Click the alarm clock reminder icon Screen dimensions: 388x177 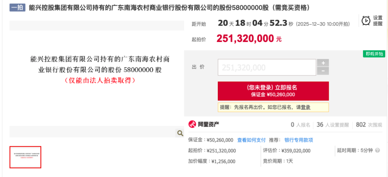pyautogui.click(x=366, y=21)
